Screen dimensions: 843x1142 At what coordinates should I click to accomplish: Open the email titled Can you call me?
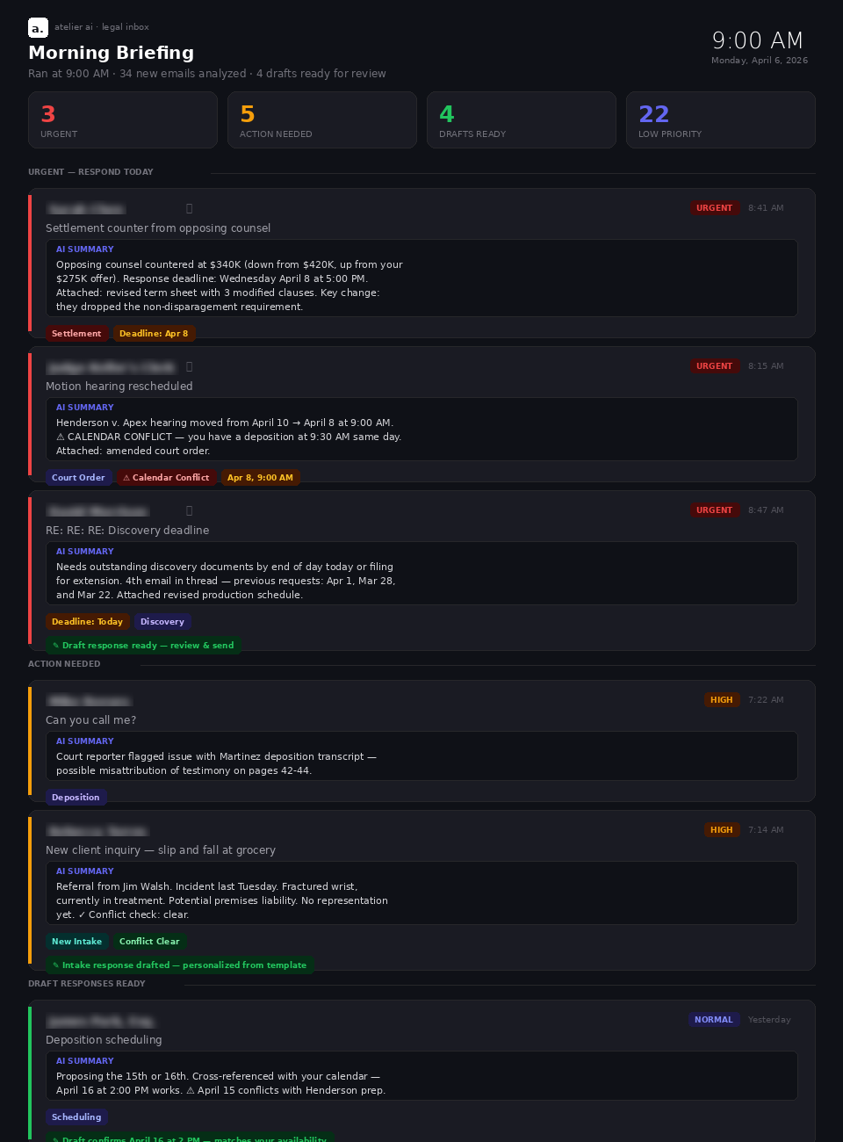pos(90,719)
